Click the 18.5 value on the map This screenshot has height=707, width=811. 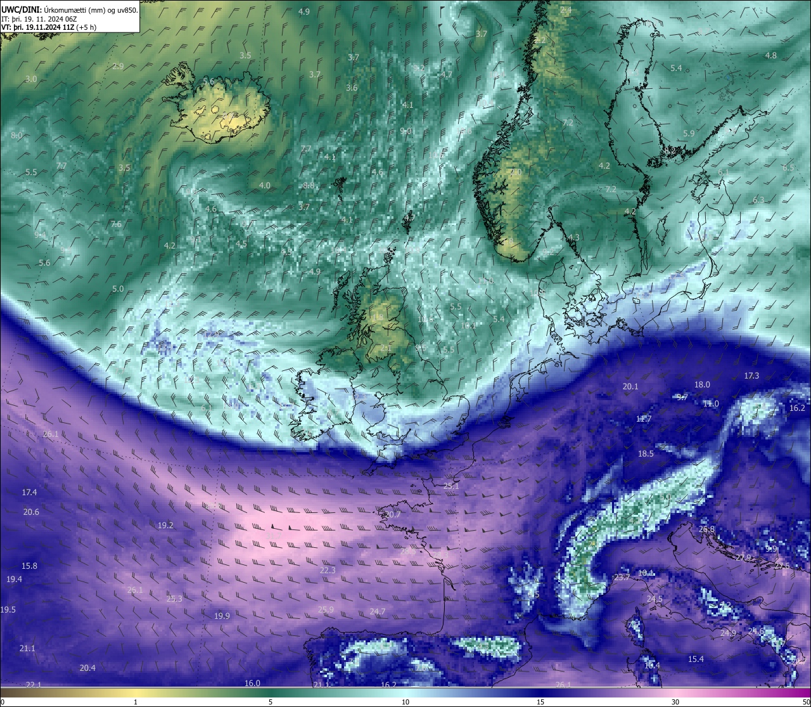[646, 454]
